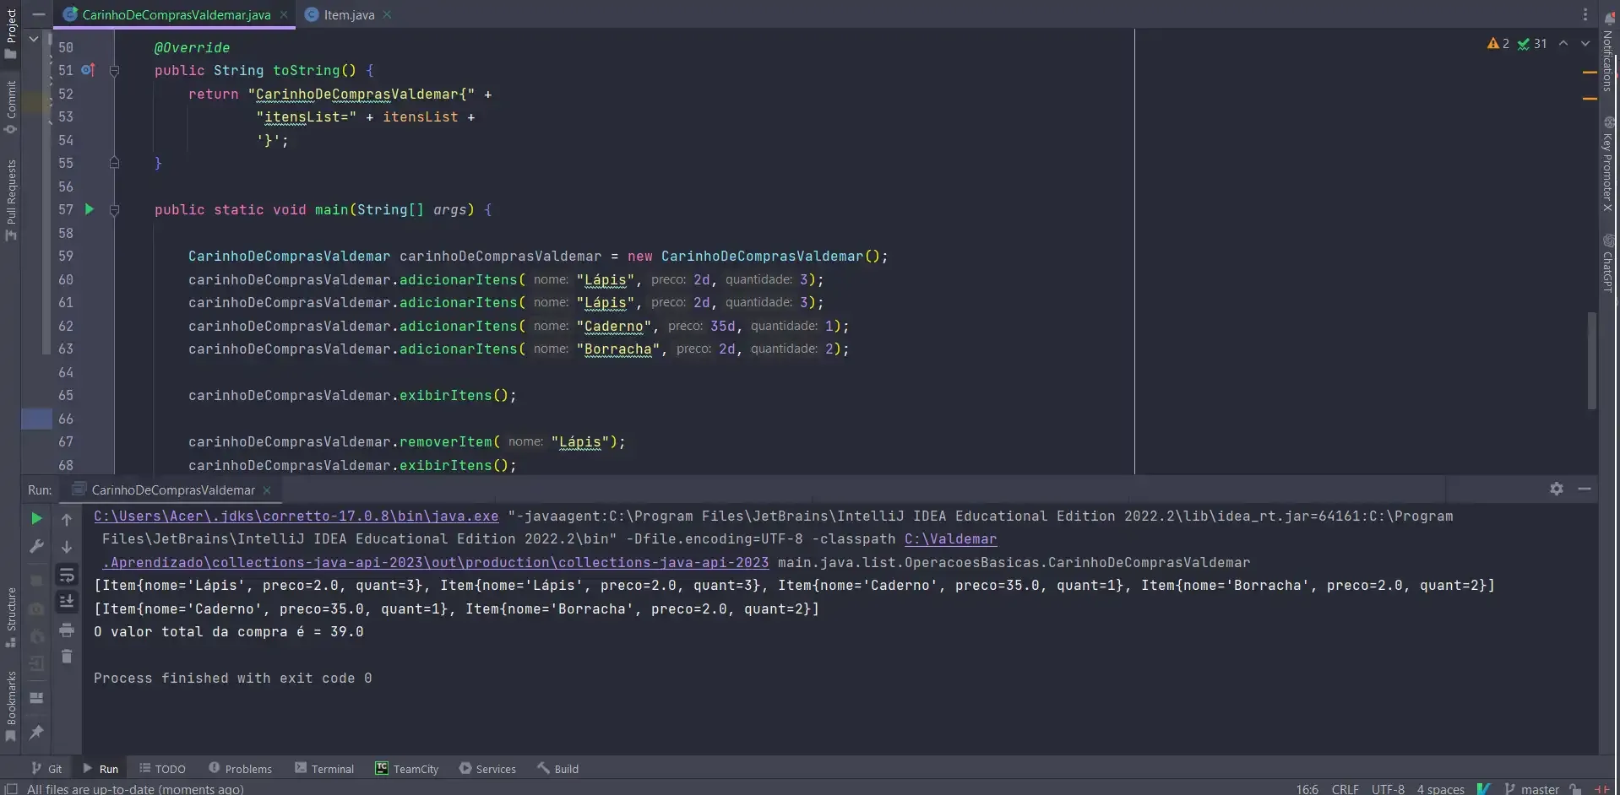This screenshot has width=1620, height=795.
Task: Go to next highlighted error arrow
Action: (1585, 44)
